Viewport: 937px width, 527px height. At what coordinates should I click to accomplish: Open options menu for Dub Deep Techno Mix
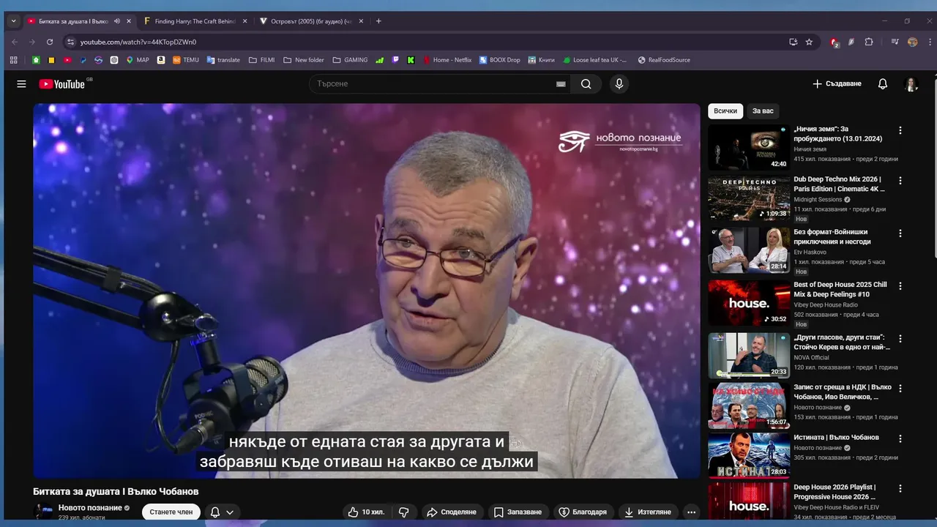pyautogui.click(x=900, y=180)
